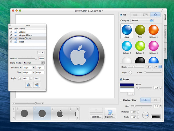Add a new shape with plus icon
This screenshot has width=174, height=131.
(14, 109)
